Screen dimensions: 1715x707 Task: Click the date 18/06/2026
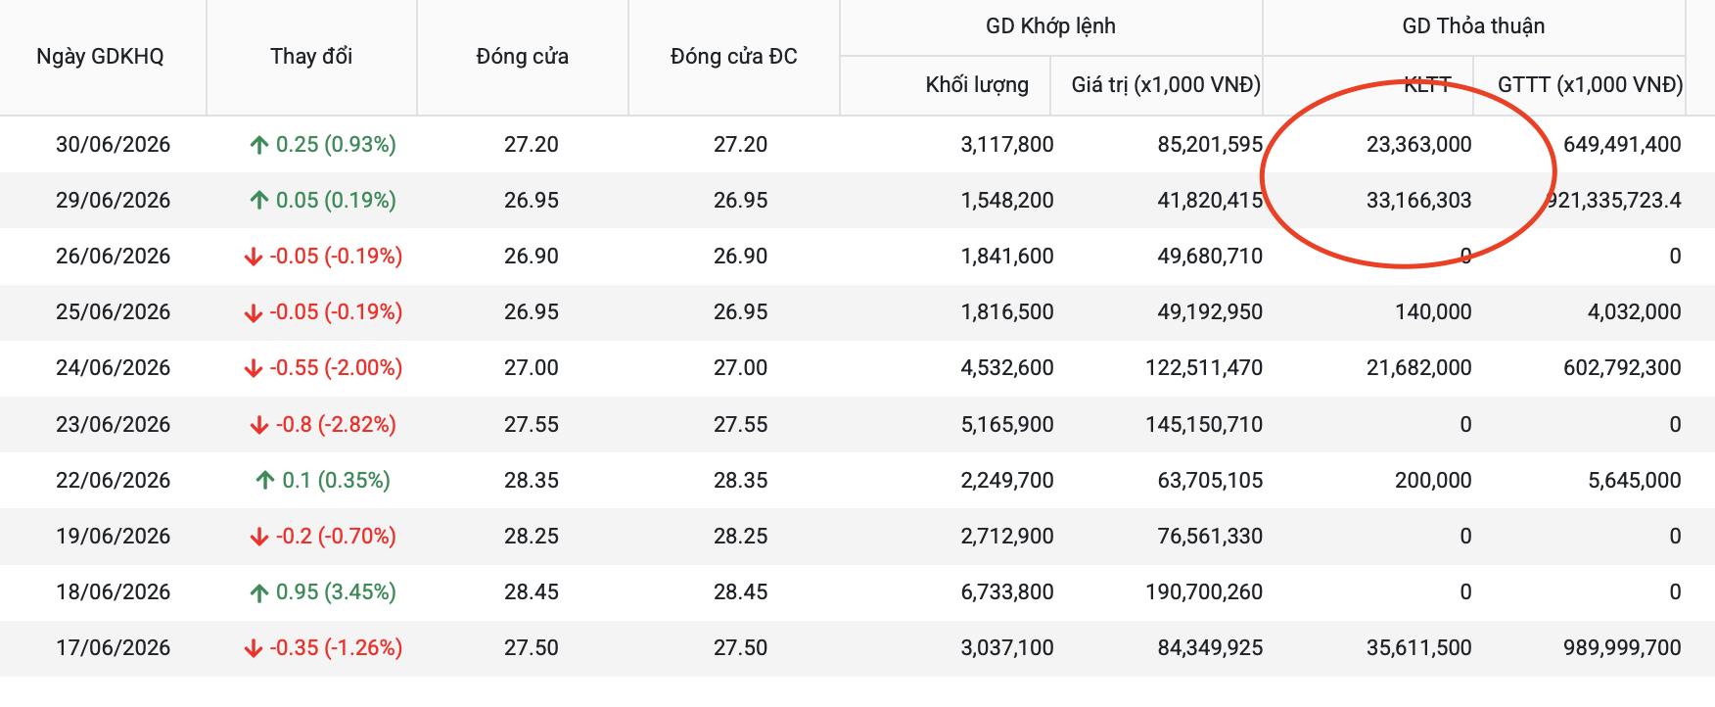point(113,592)
